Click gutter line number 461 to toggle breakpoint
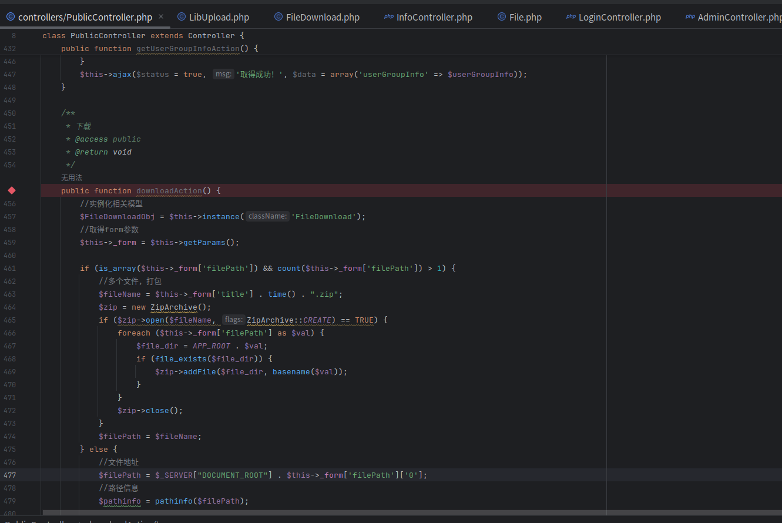The height and width of the screenshot is (523, 782). [x=10, y=268]
